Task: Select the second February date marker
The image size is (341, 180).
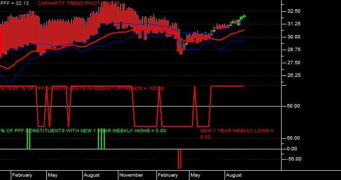Action: point(168,175)
